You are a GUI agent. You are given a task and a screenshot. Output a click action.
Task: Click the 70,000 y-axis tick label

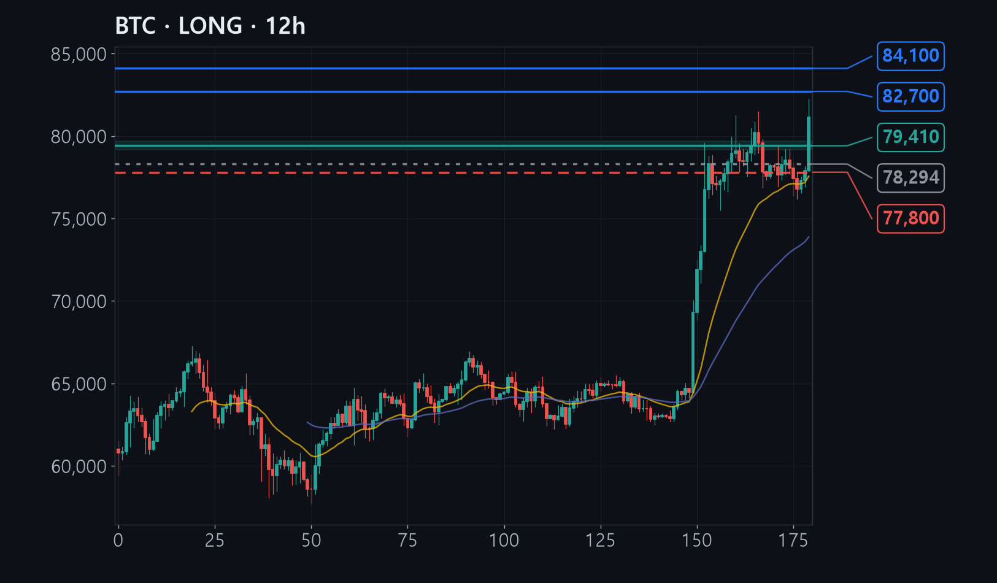click(79, 301)
